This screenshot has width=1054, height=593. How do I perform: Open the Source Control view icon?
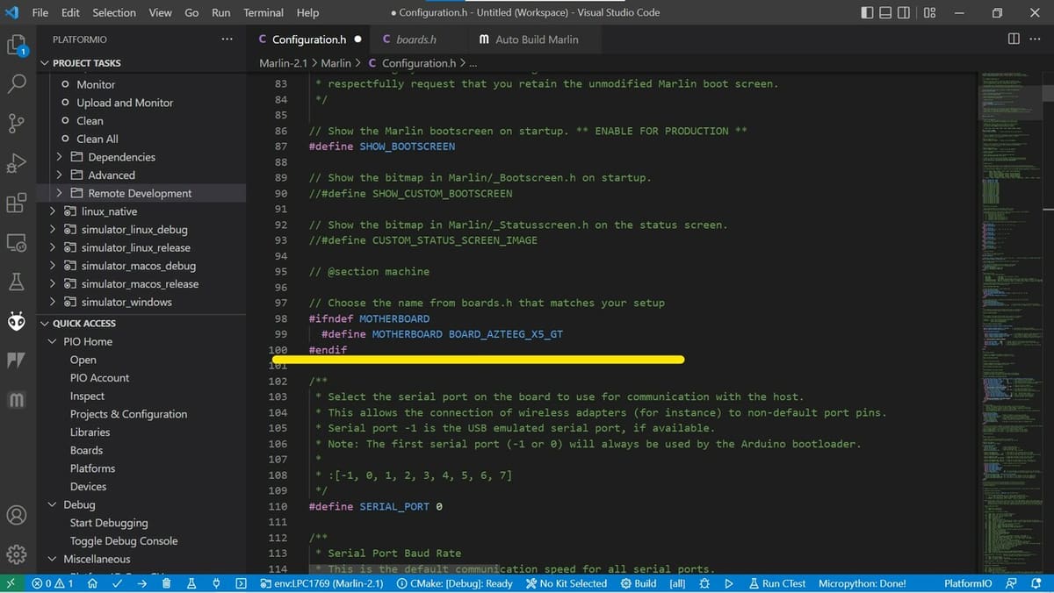(x=16, y=124)
